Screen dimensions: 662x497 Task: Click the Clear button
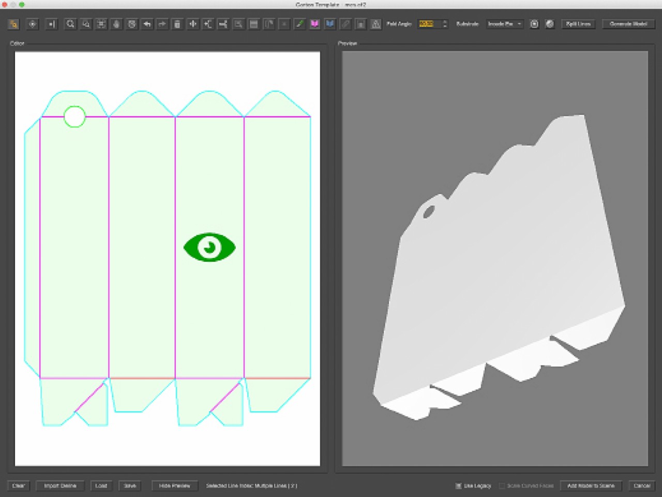[19, 486]
